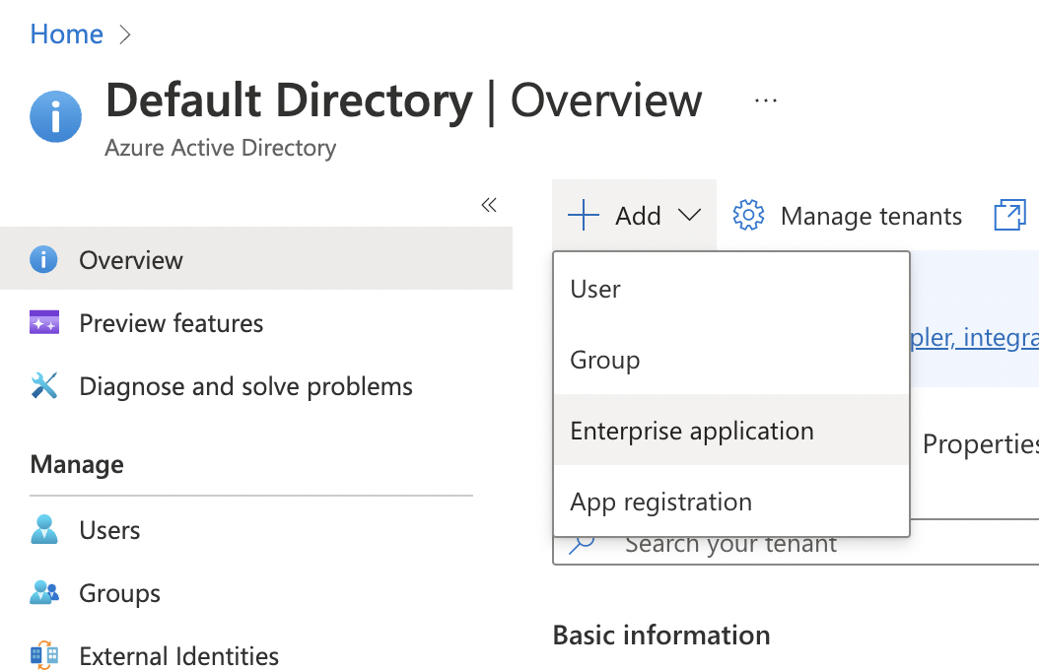Select the Preview features sparkle icon

pyautogui.click(x=43, y=322)
